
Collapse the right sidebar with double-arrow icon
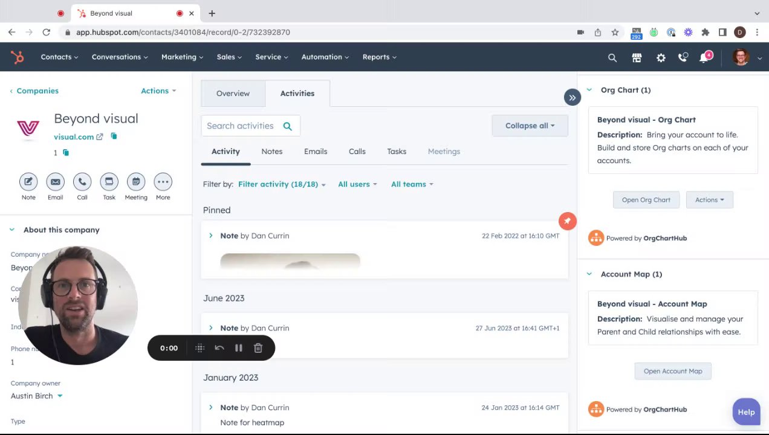(572, 97)
